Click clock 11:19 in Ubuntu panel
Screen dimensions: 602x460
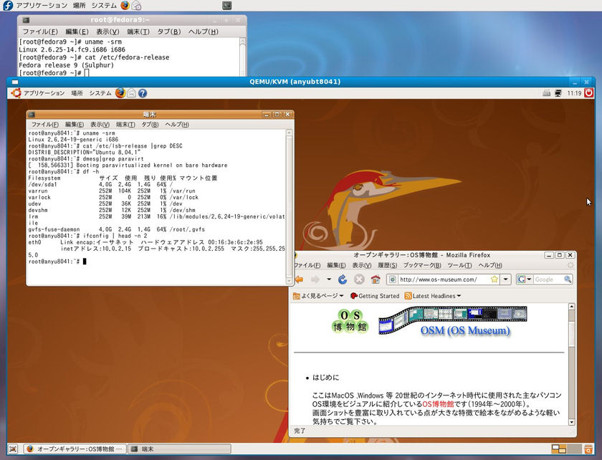point(574,93)
